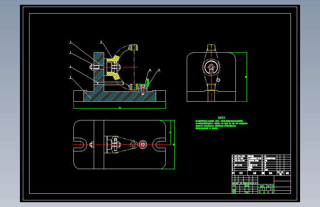Select the left U-slot in the top view

point(80,145)
